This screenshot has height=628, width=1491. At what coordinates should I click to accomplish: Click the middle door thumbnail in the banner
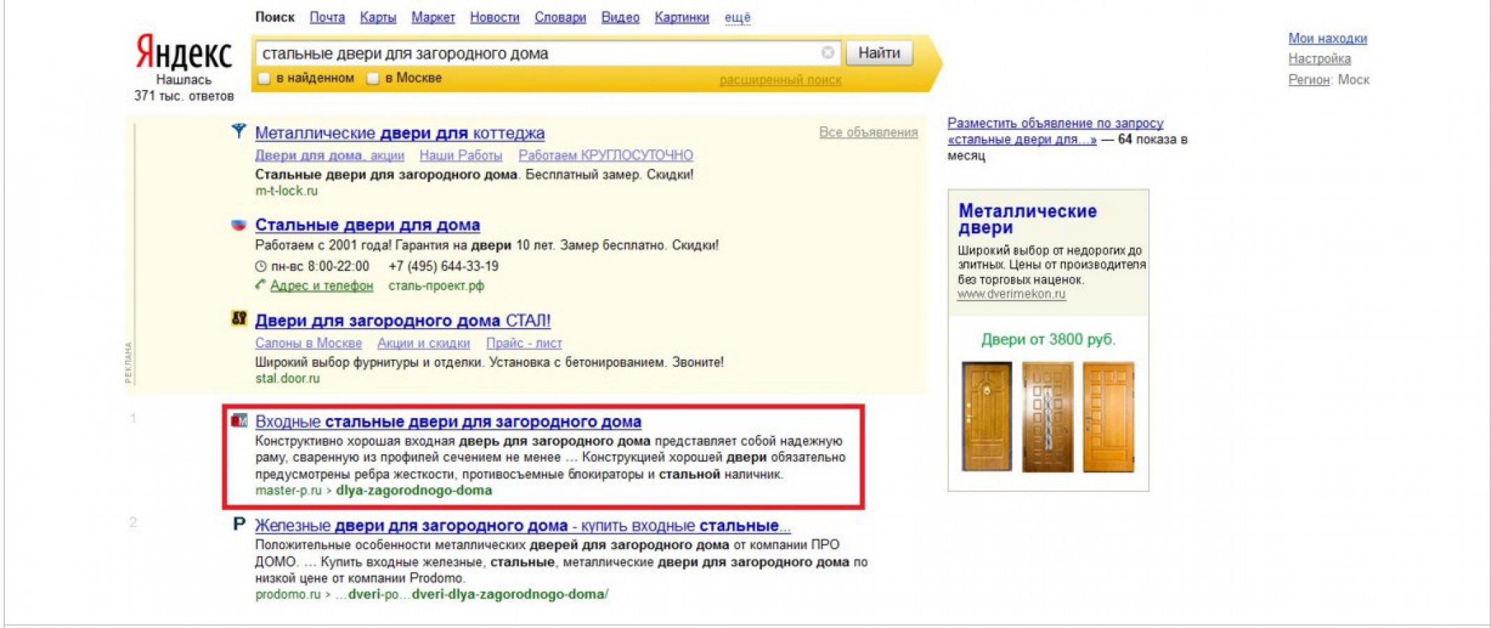tap(1048, 417)
